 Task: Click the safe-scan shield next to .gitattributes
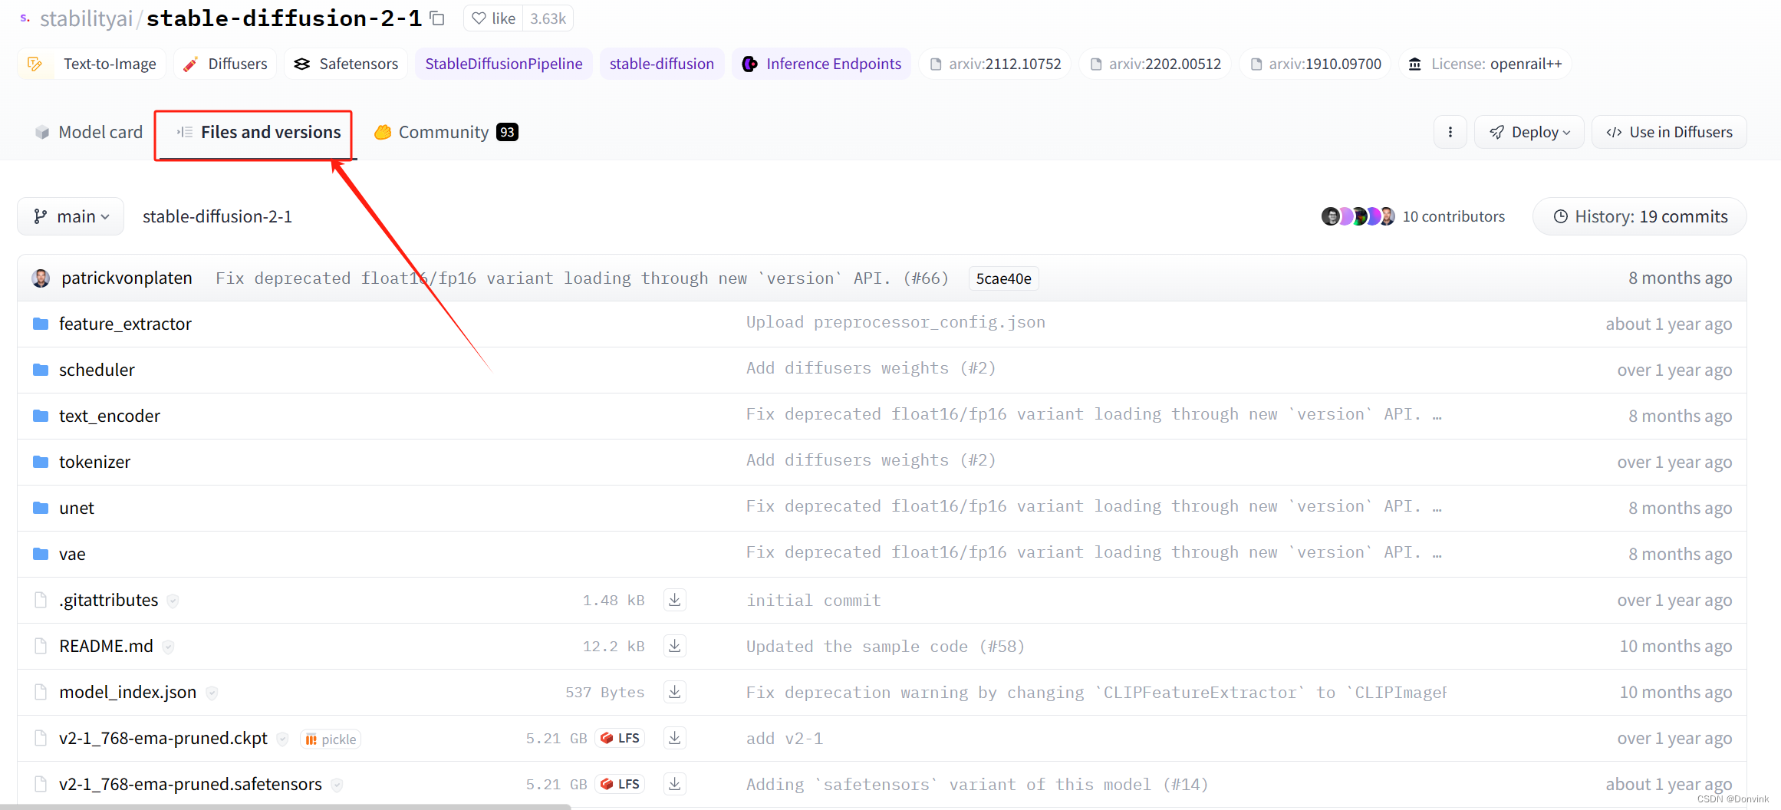point(173,601)
